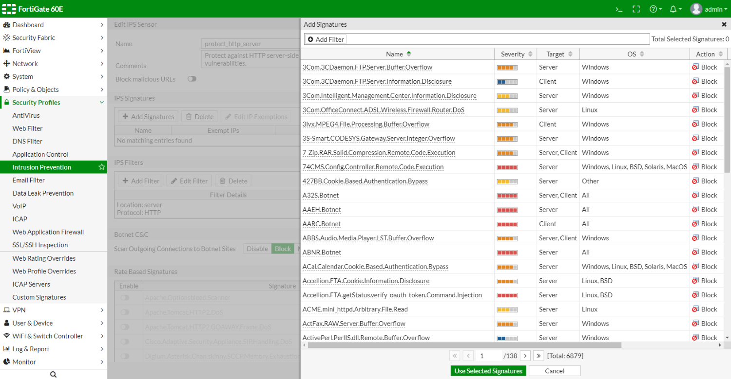
Task: Open the AAEH.Botnet signature link
Action: point(322,209)
